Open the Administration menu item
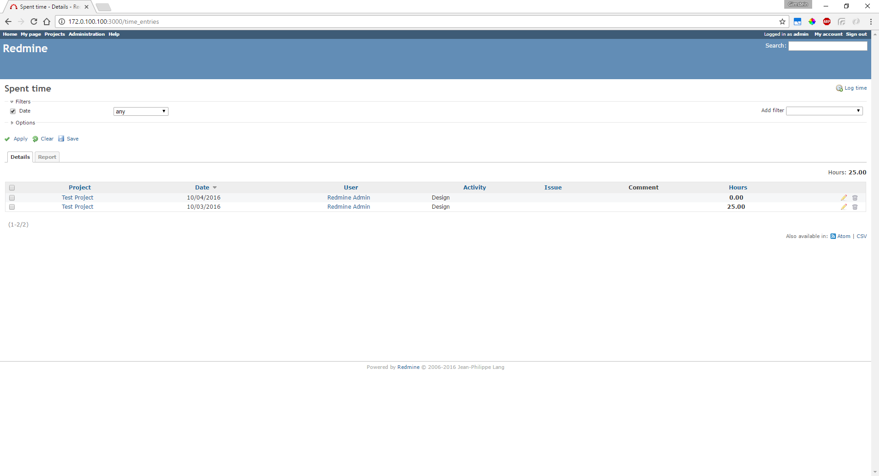Screen dimensions: 879x476 point(87,34)
